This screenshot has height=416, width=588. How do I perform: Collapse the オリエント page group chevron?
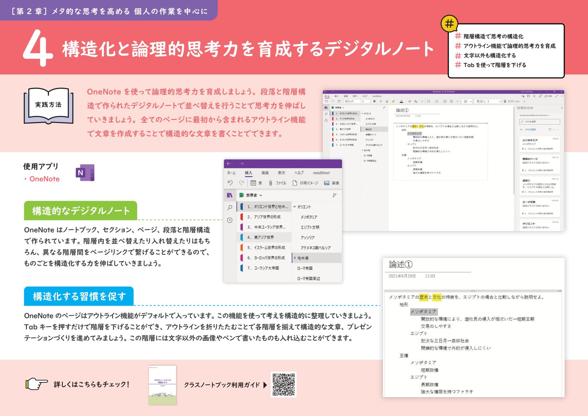pos(295,207)
